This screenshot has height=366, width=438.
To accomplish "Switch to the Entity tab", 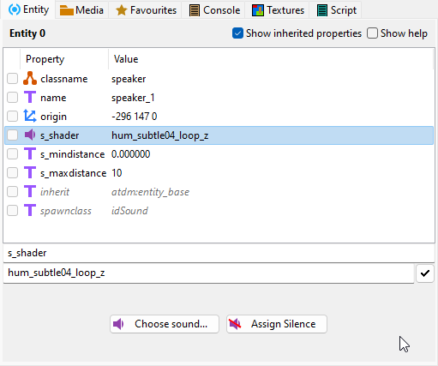I will pos(28,9).
